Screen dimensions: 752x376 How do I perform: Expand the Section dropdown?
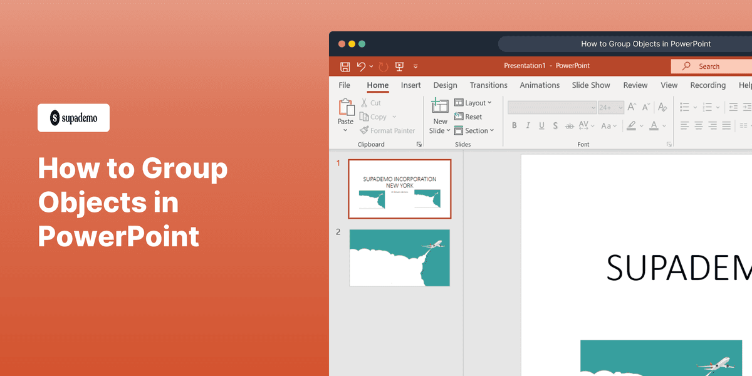(x=474, y=130)
